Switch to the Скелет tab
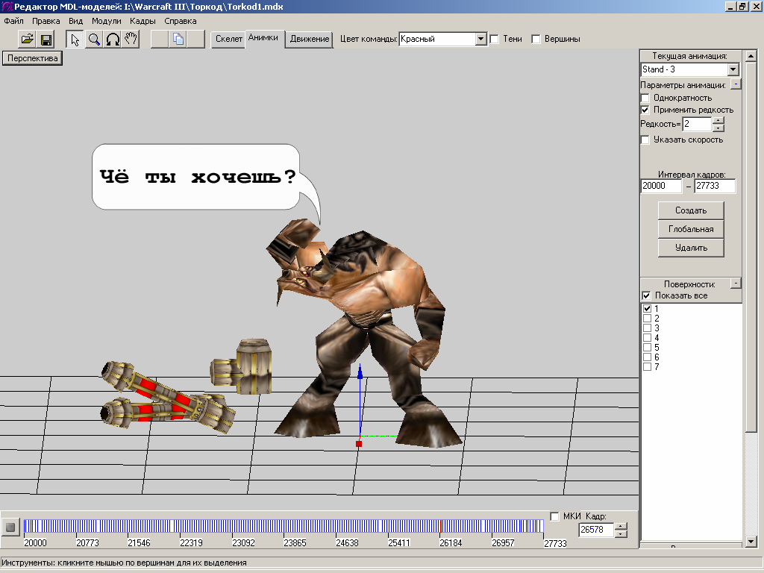 [x=228, y=39]
